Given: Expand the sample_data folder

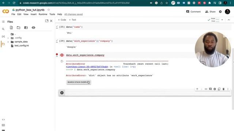Looking at the screenshot, I should (8, 42).
